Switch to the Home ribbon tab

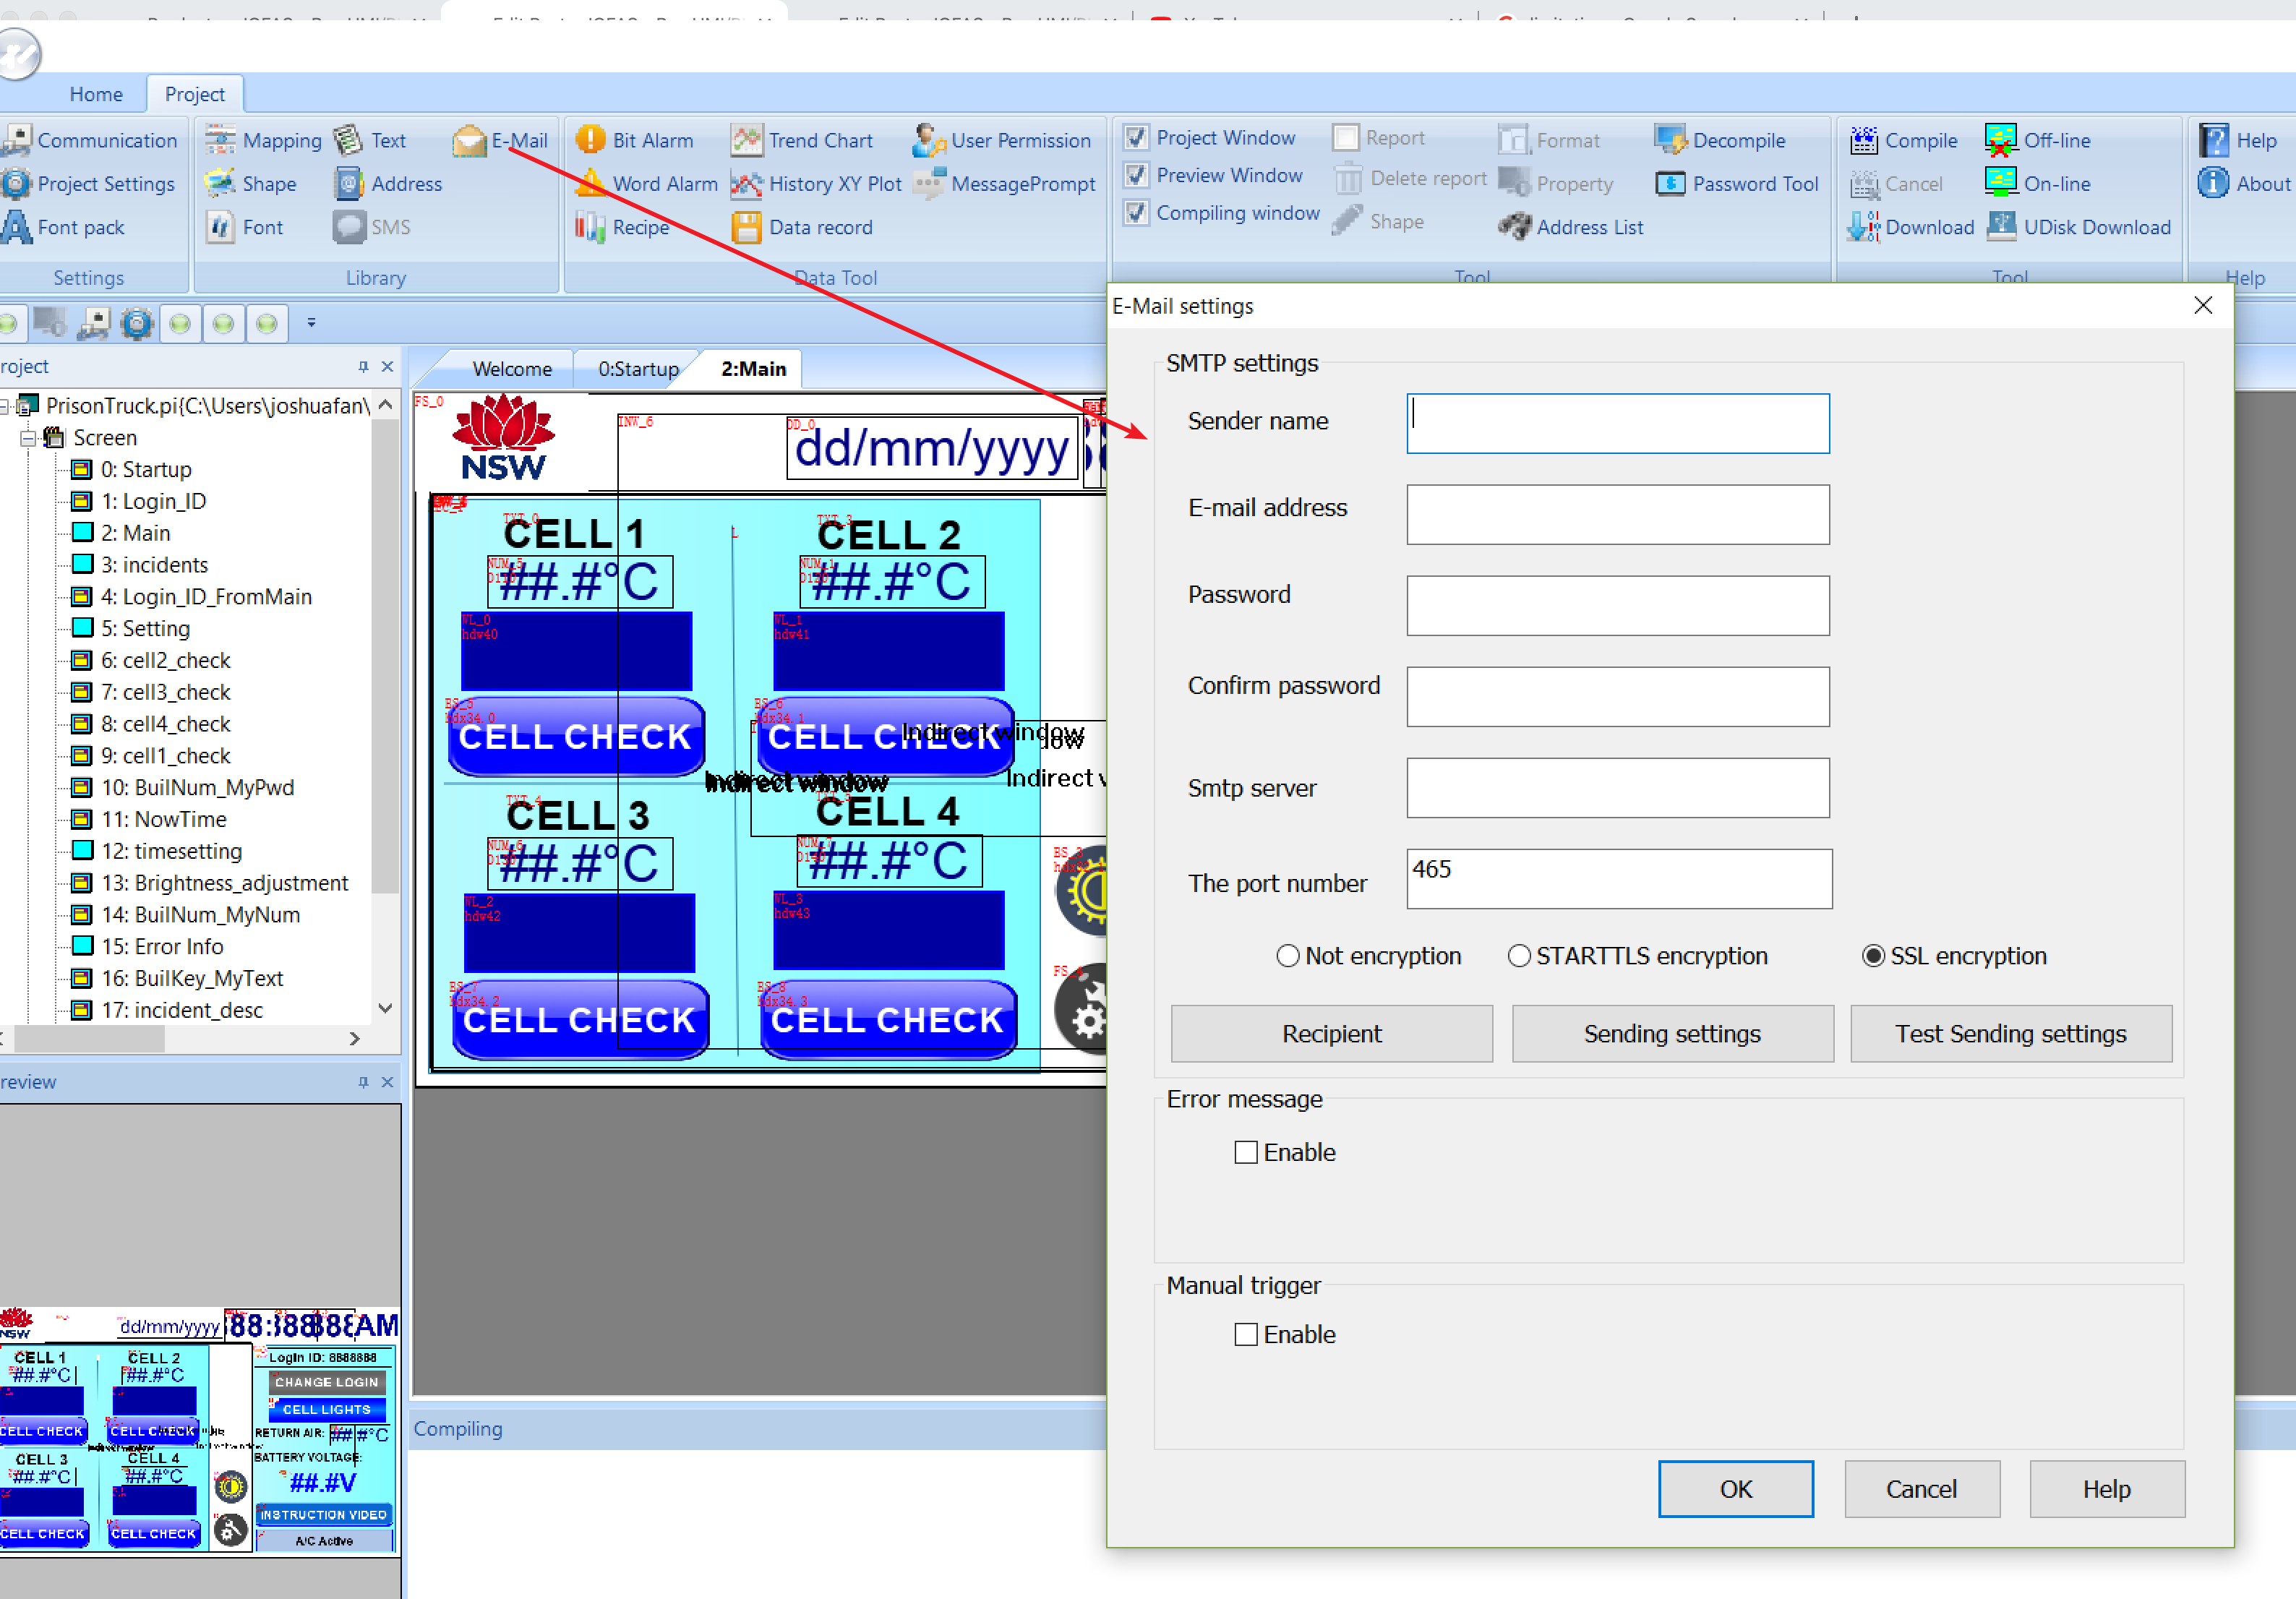click(96, 94)
